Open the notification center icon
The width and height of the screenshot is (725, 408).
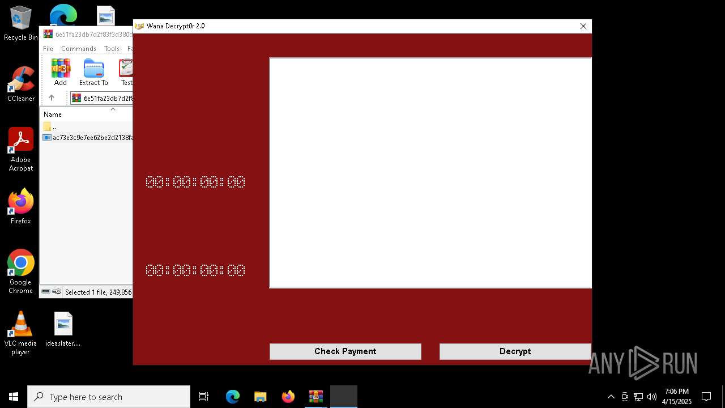tap(706, 397)
